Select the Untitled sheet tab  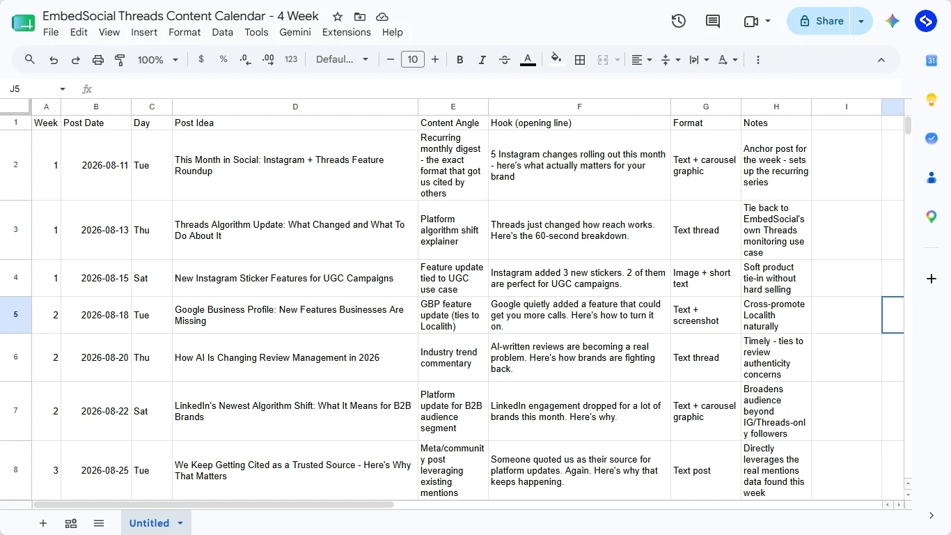(x=149, y=523)
